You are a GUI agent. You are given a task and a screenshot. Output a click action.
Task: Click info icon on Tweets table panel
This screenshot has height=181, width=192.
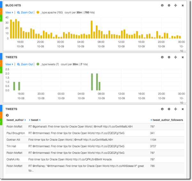pyautogui.click(x=162, y=109)
